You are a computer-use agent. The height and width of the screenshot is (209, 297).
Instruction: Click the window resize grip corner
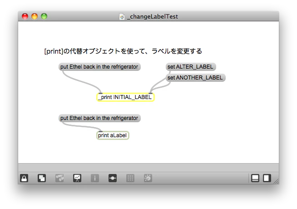276,181
